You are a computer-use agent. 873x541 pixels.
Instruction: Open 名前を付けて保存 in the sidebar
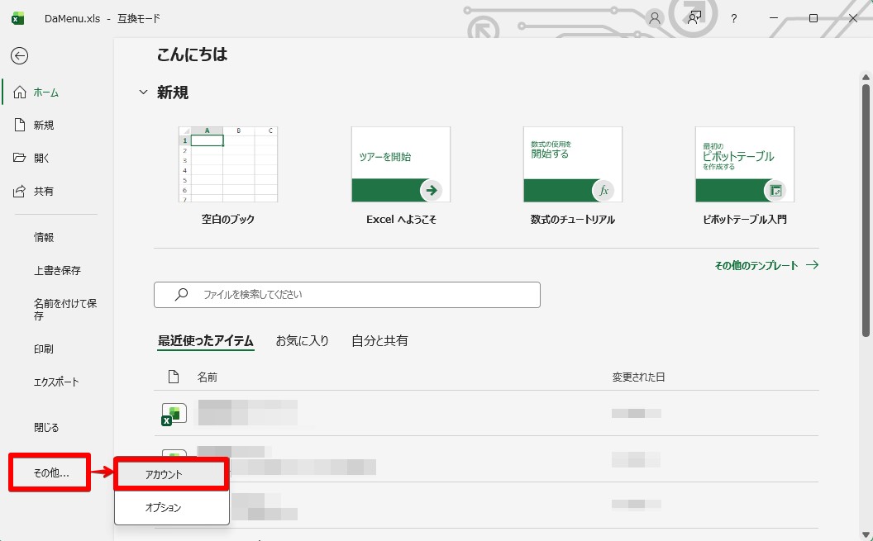pos(65,309)
